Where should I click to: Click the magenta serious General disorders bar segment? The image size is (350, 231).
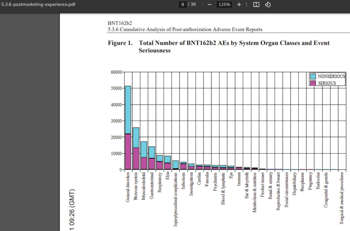point(128,152)
